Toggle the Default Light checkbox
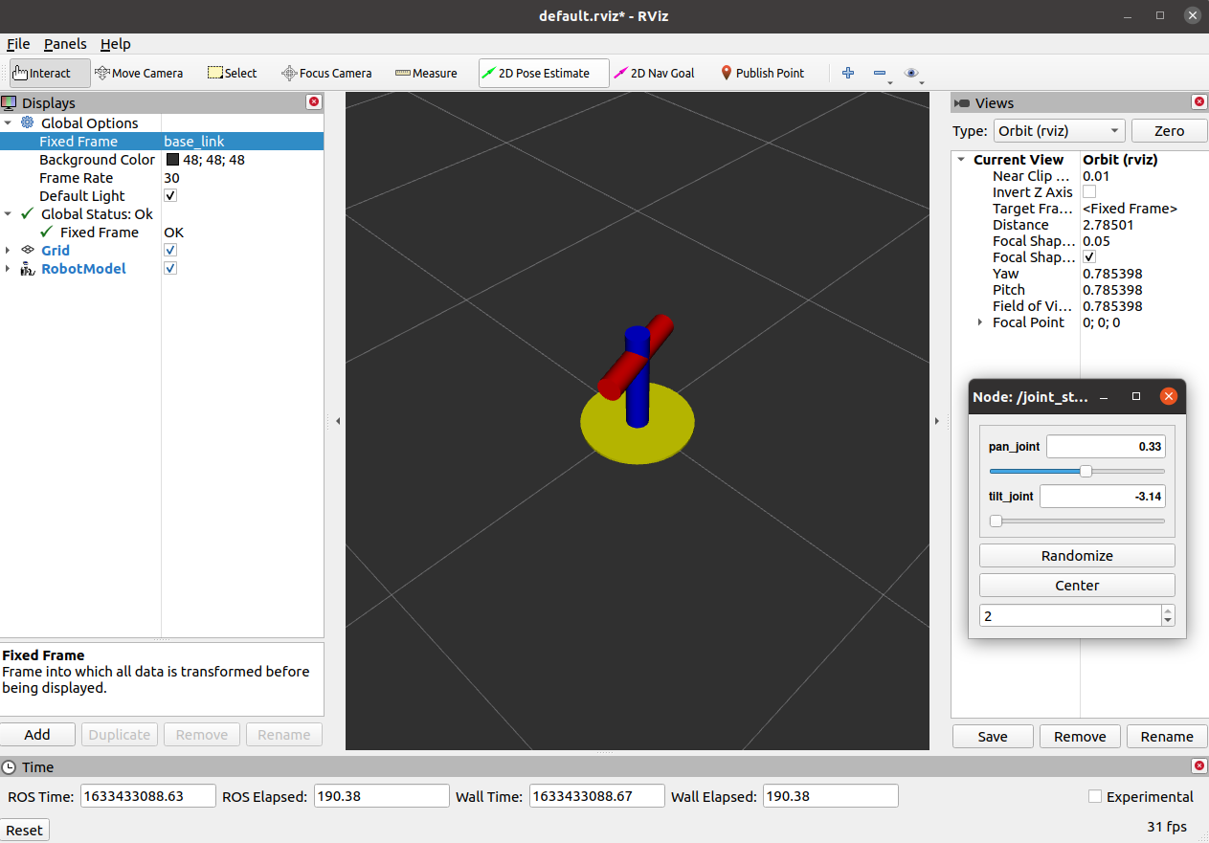The width and height of the screenshot is (1209, 843). click(x=170, y=195)
